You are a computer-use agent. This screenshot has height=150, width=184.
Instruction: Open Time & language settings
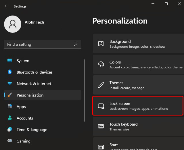coord(32,130)
